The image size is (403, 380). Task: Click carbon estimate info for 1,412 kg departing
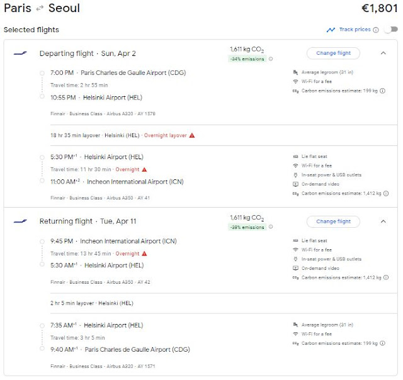(385, 194)
